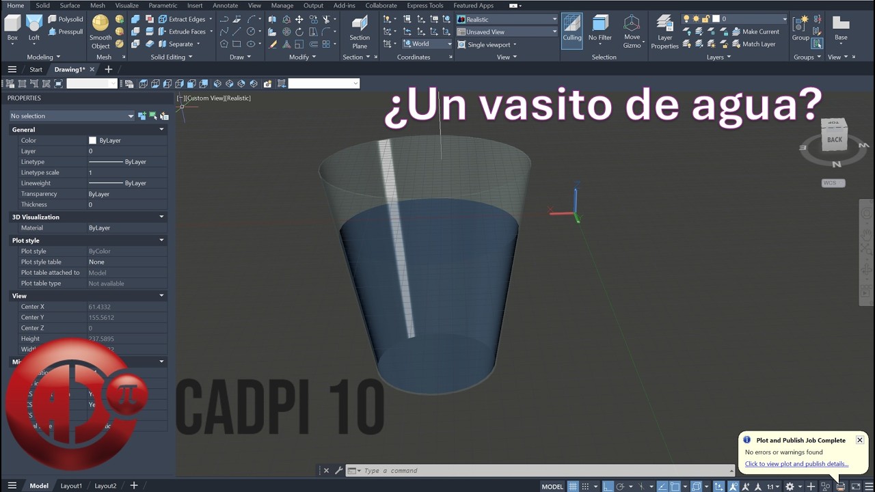Click the Loft tool
This screenshot has width=875, height=492.
[34, 28]
